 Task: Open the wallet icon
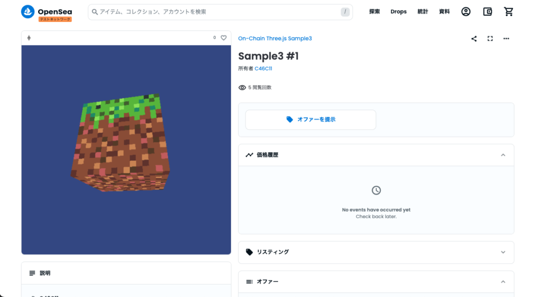pos(487,11)
